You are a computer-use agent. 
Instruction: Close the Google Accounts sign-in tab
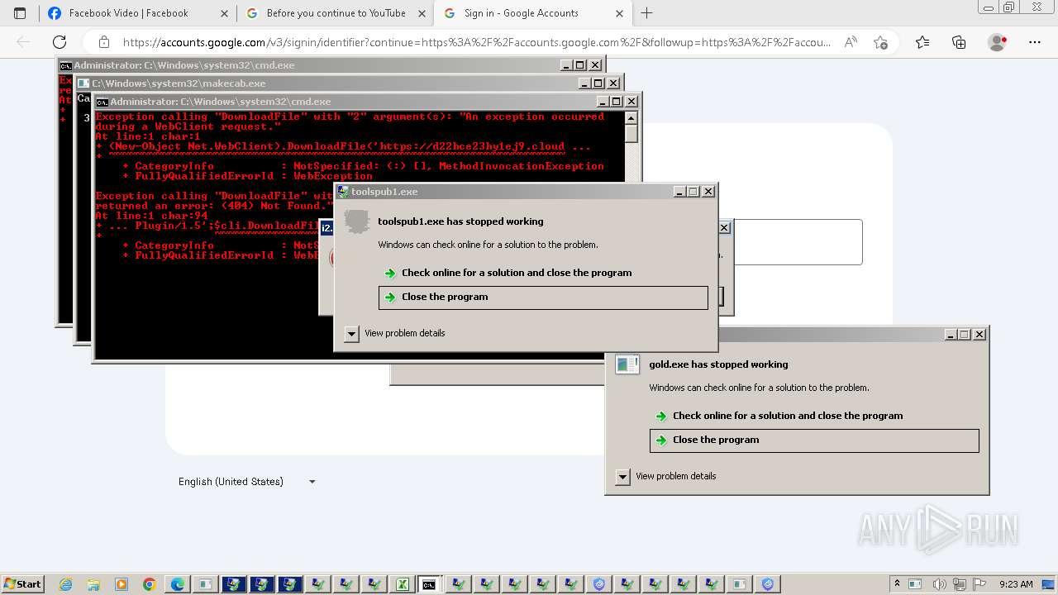(x=620, y=13)
